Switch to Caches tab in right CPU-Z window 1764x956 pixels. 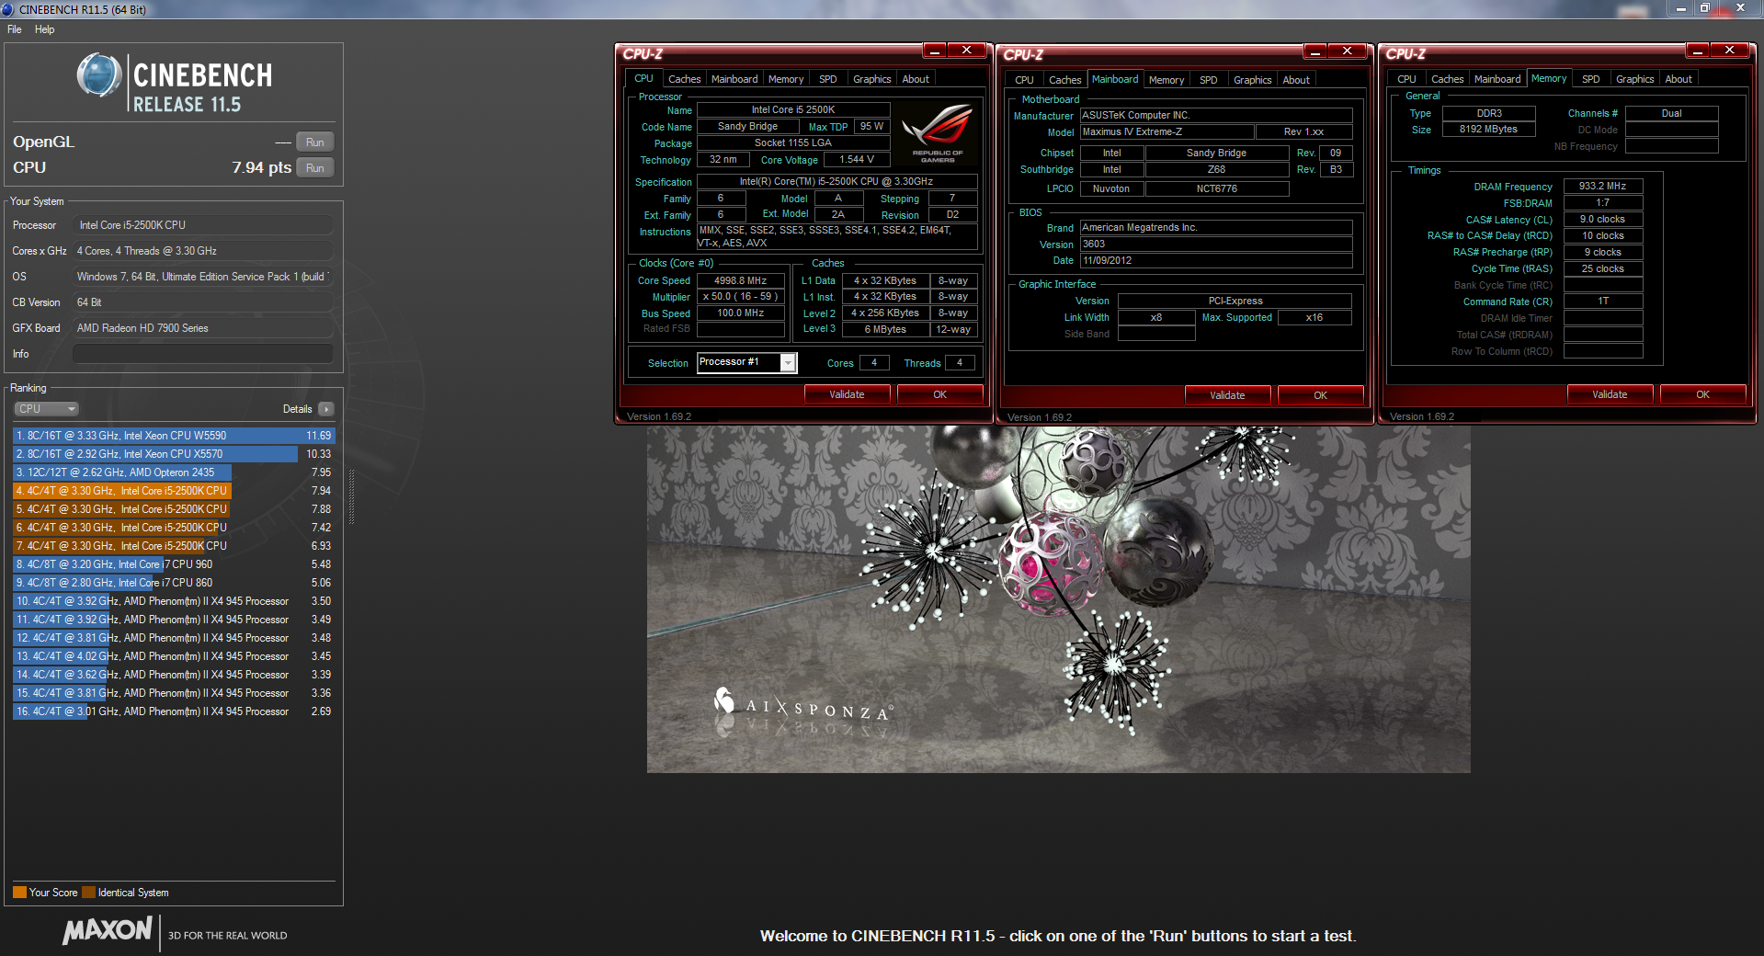tap(1447, 79)
